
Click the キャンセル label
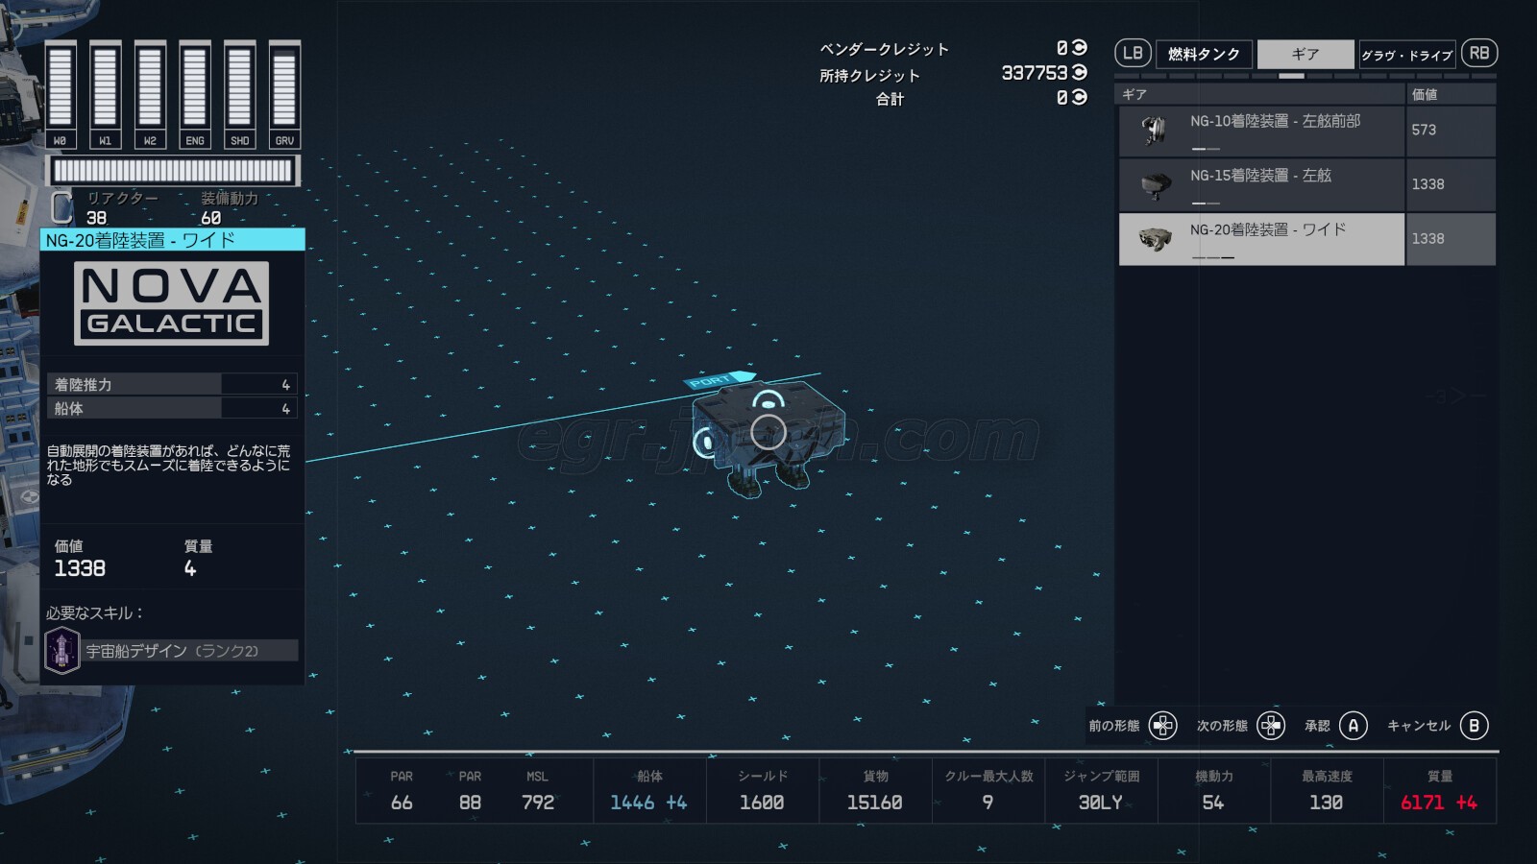pyautogui.click(x=1418, y=726)
